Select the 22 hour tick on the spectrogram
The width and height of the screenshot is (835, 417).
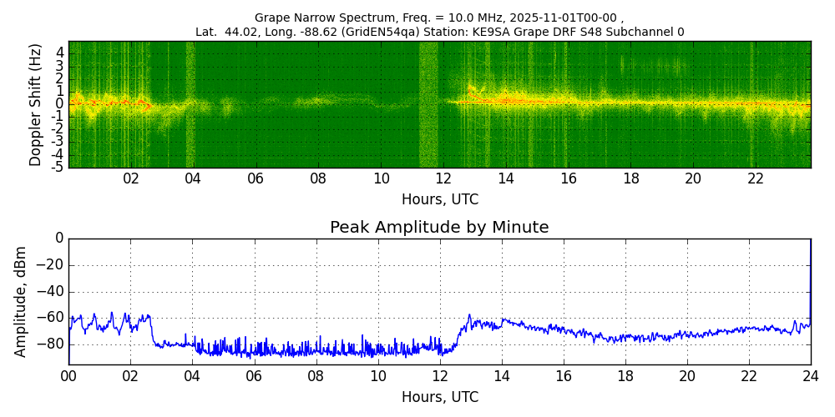click(x=756, y=178)
